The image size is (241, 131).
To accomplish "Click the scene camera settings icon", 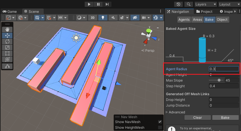I will tap(144, 18).
